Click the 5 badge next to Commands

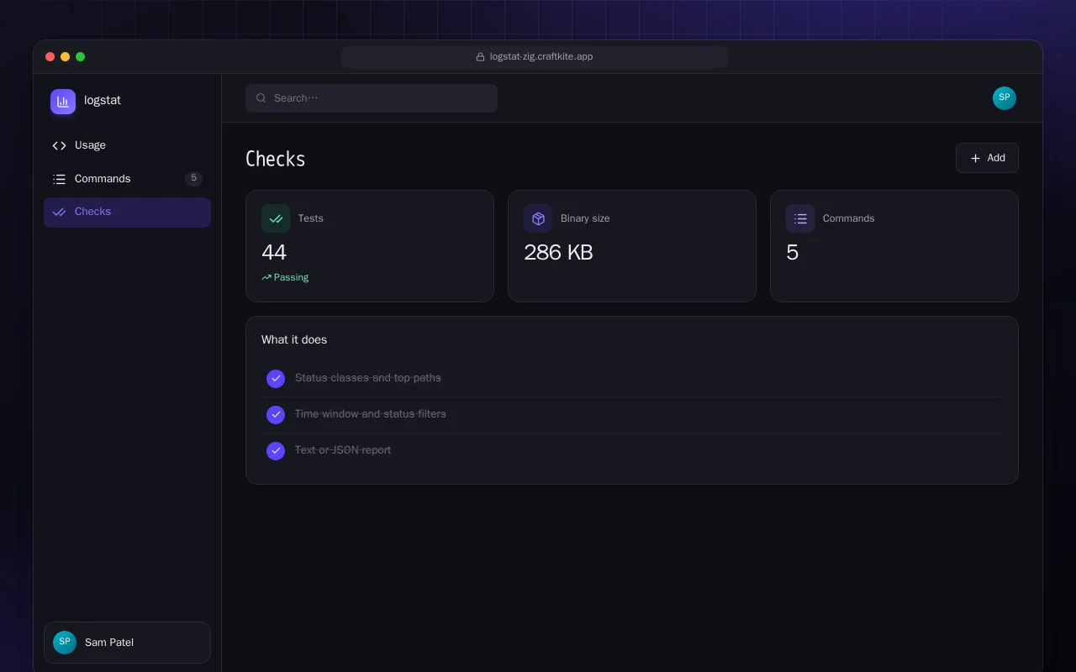194,178
